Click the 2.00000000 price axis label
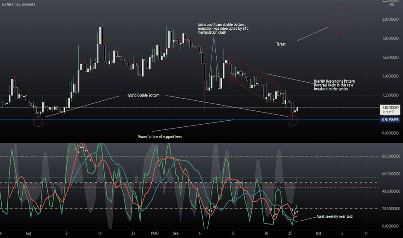The height and width of the screenshot is (238, 403). (390, 19)
